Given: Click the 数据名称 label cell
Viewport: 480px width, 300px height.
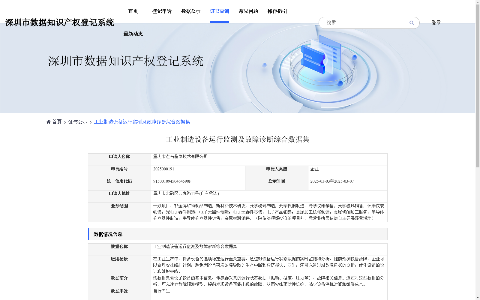Looking at the screenshot, I should (x=119, y=250).
